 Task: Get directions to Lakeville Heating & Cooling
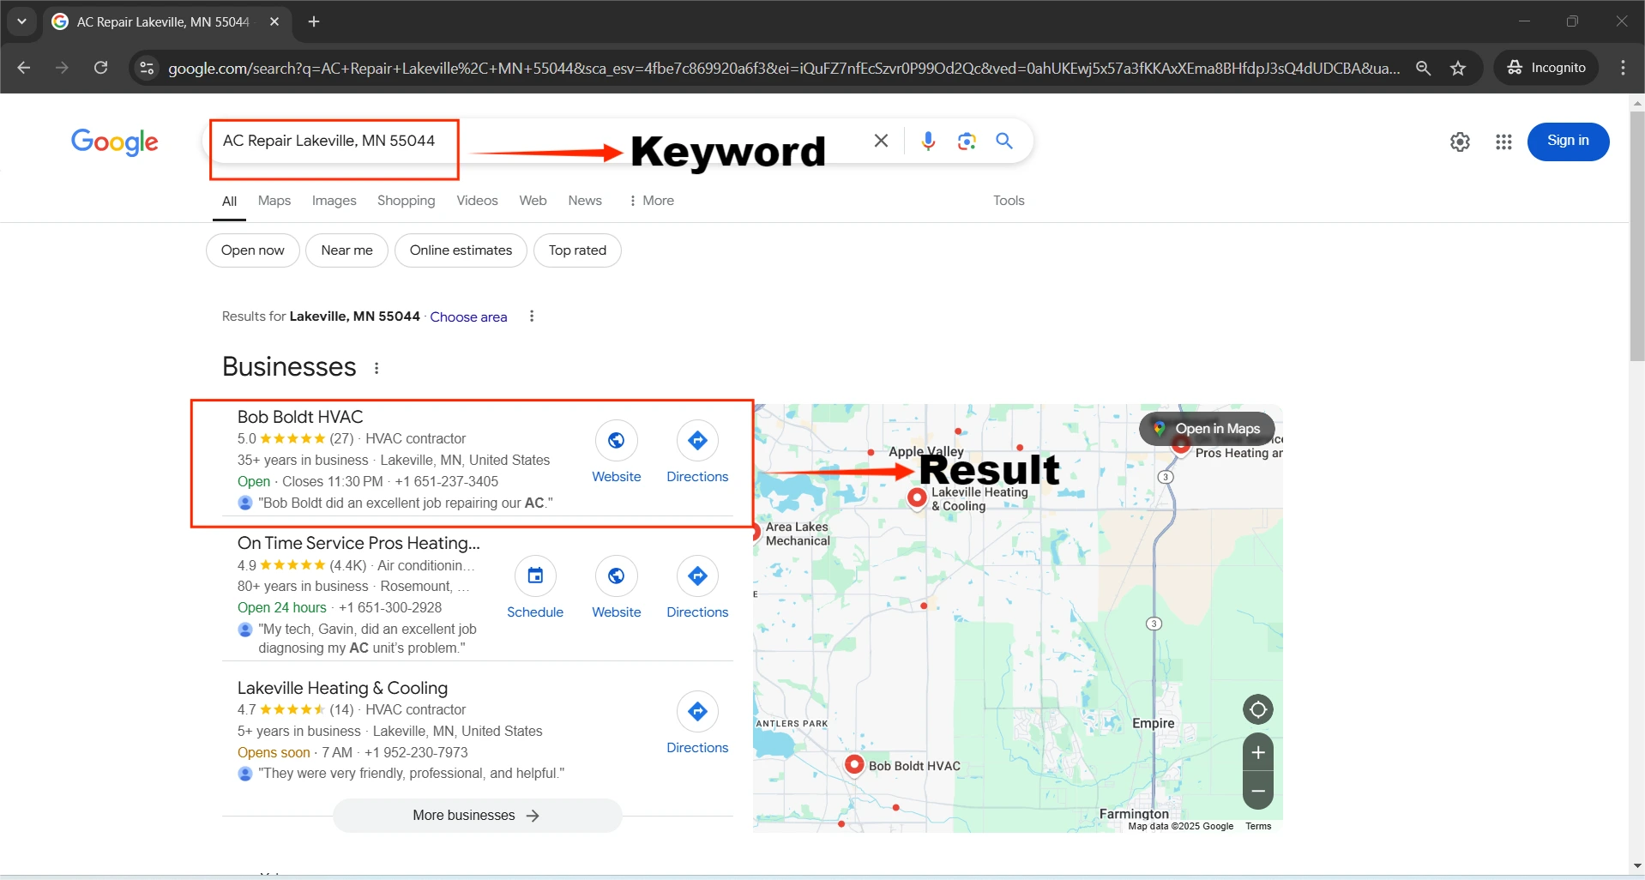click(697, 724)
